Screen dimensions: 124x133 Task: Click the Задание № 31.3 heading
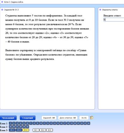11,10
